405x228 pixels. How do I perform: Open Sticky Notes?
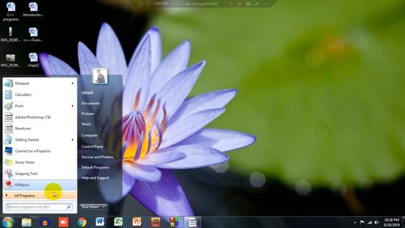point(39,162)
